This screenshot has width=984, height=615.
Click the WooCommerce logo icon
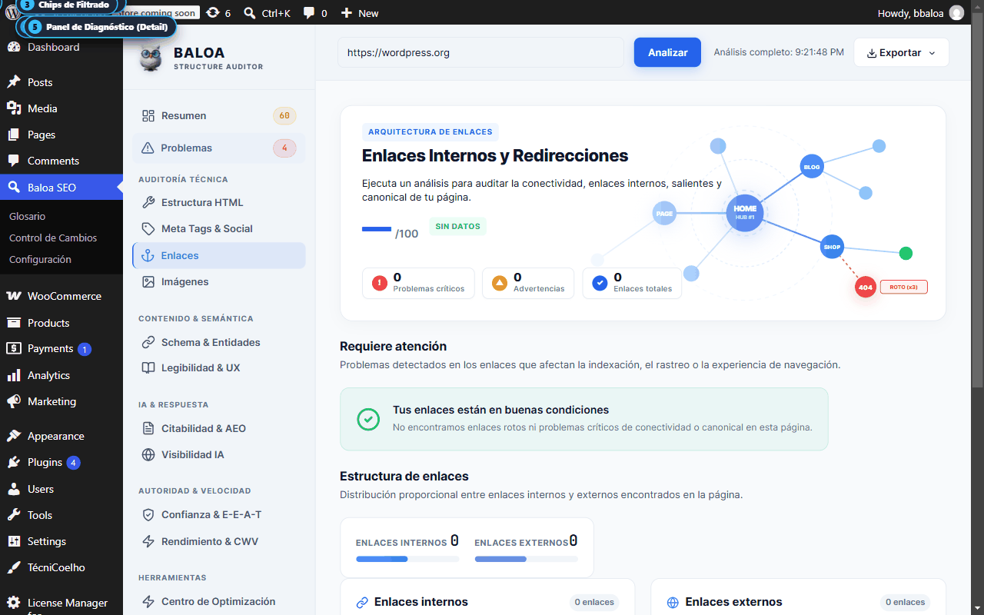point(14,296)
